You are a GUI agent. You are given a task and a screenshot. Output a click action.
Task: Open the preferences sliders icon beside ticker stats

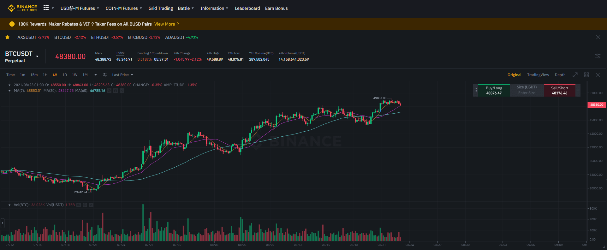598,56
